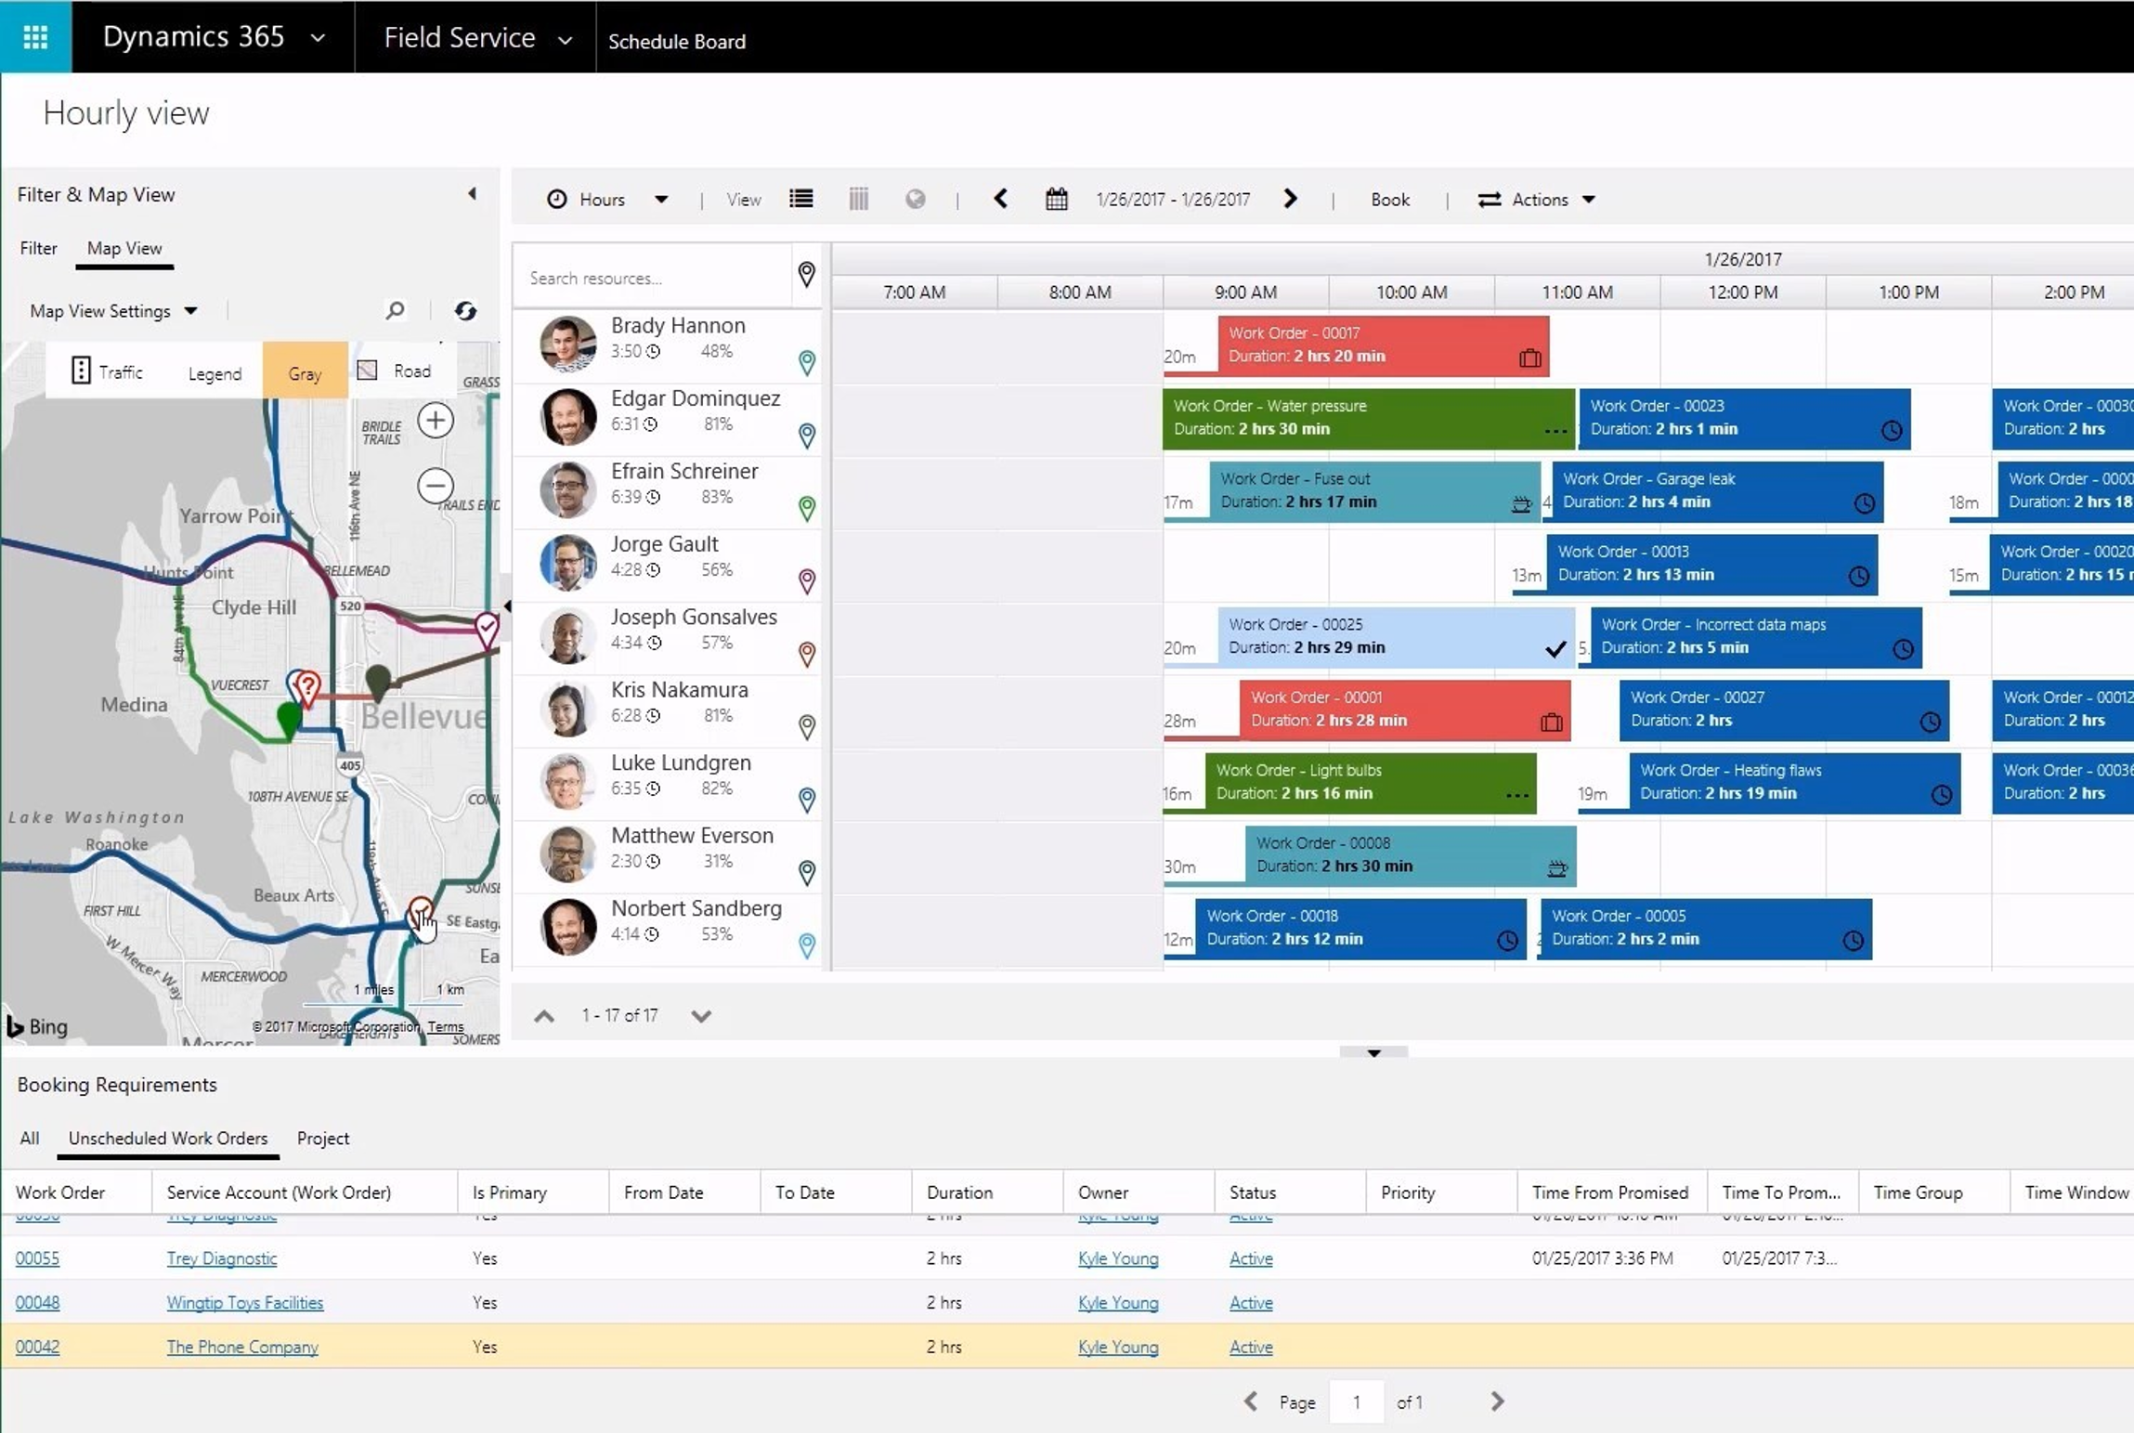This screenshot has width=2134, height=1433.
Task: Open The Phone Company account link
Action: pyautogui.click(x=242, y=1347)
